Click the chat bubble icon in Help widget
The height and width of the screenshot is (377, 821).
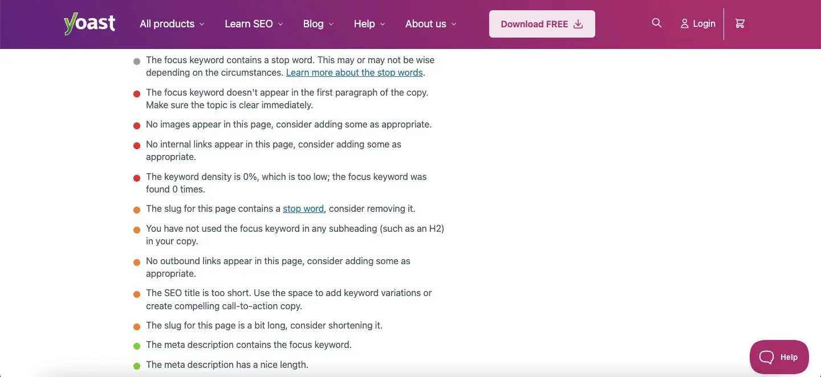point(767,357)
